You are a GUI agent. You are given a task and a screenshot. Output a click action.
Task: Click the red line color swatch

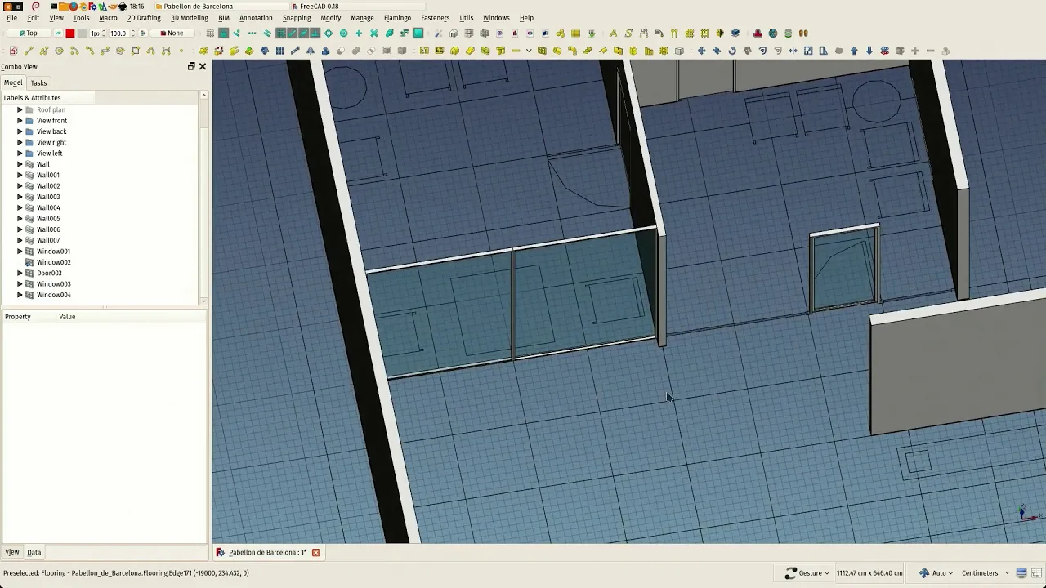click(x=70, y=33)
